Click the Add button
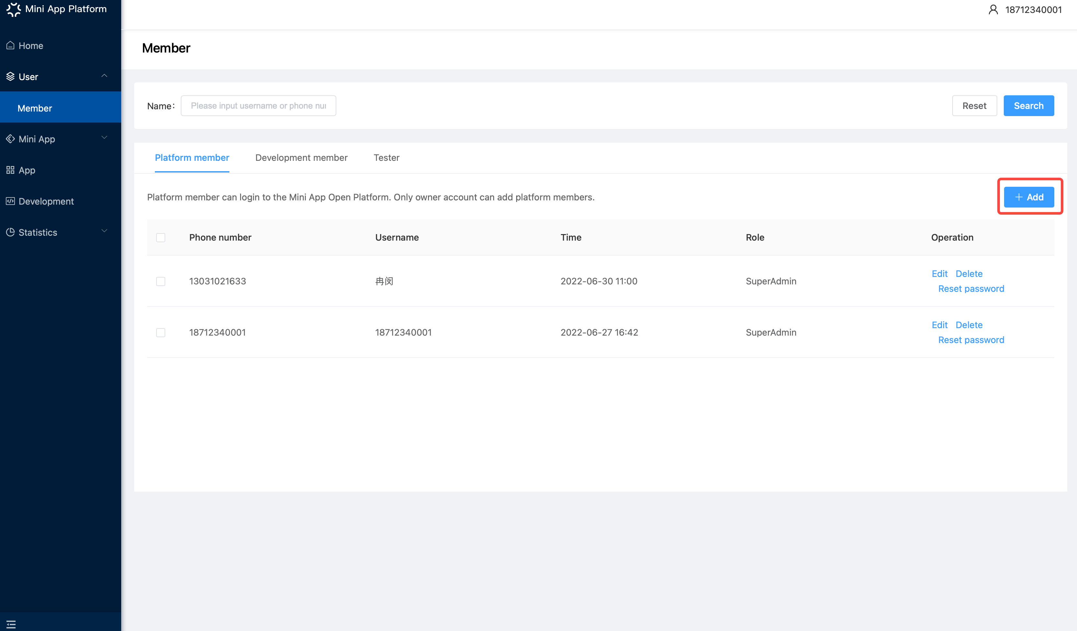 1029,197
